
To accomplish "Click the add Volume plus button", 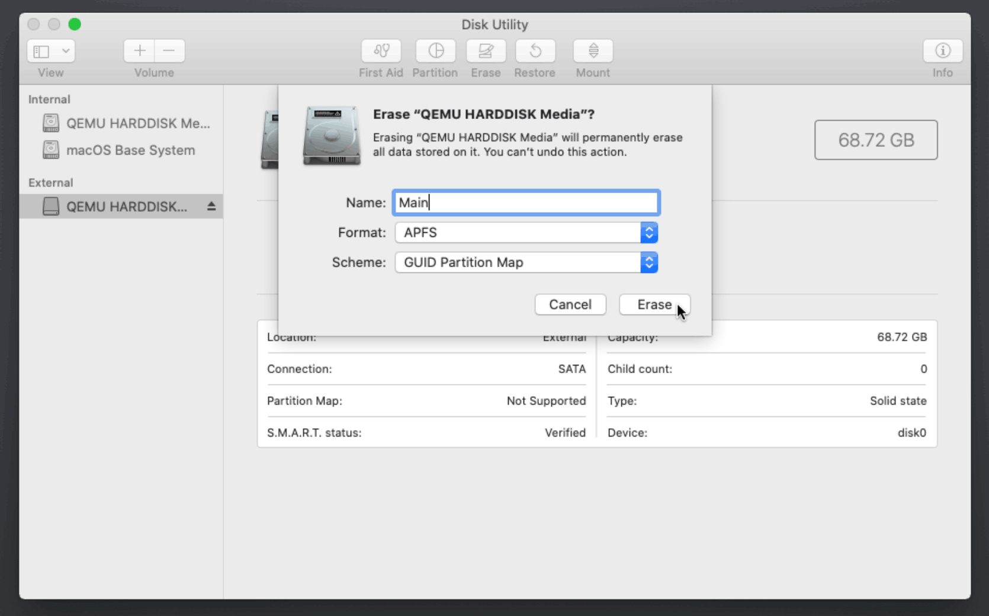I will 139,51.
